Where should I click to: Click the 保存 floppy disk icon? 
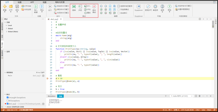coord(17,6)
